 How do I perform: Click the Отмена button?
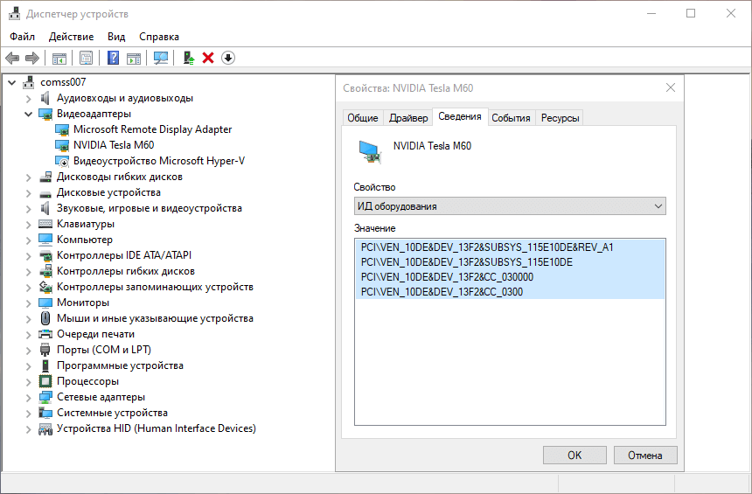pyautogui.click(x=645, y=456)
